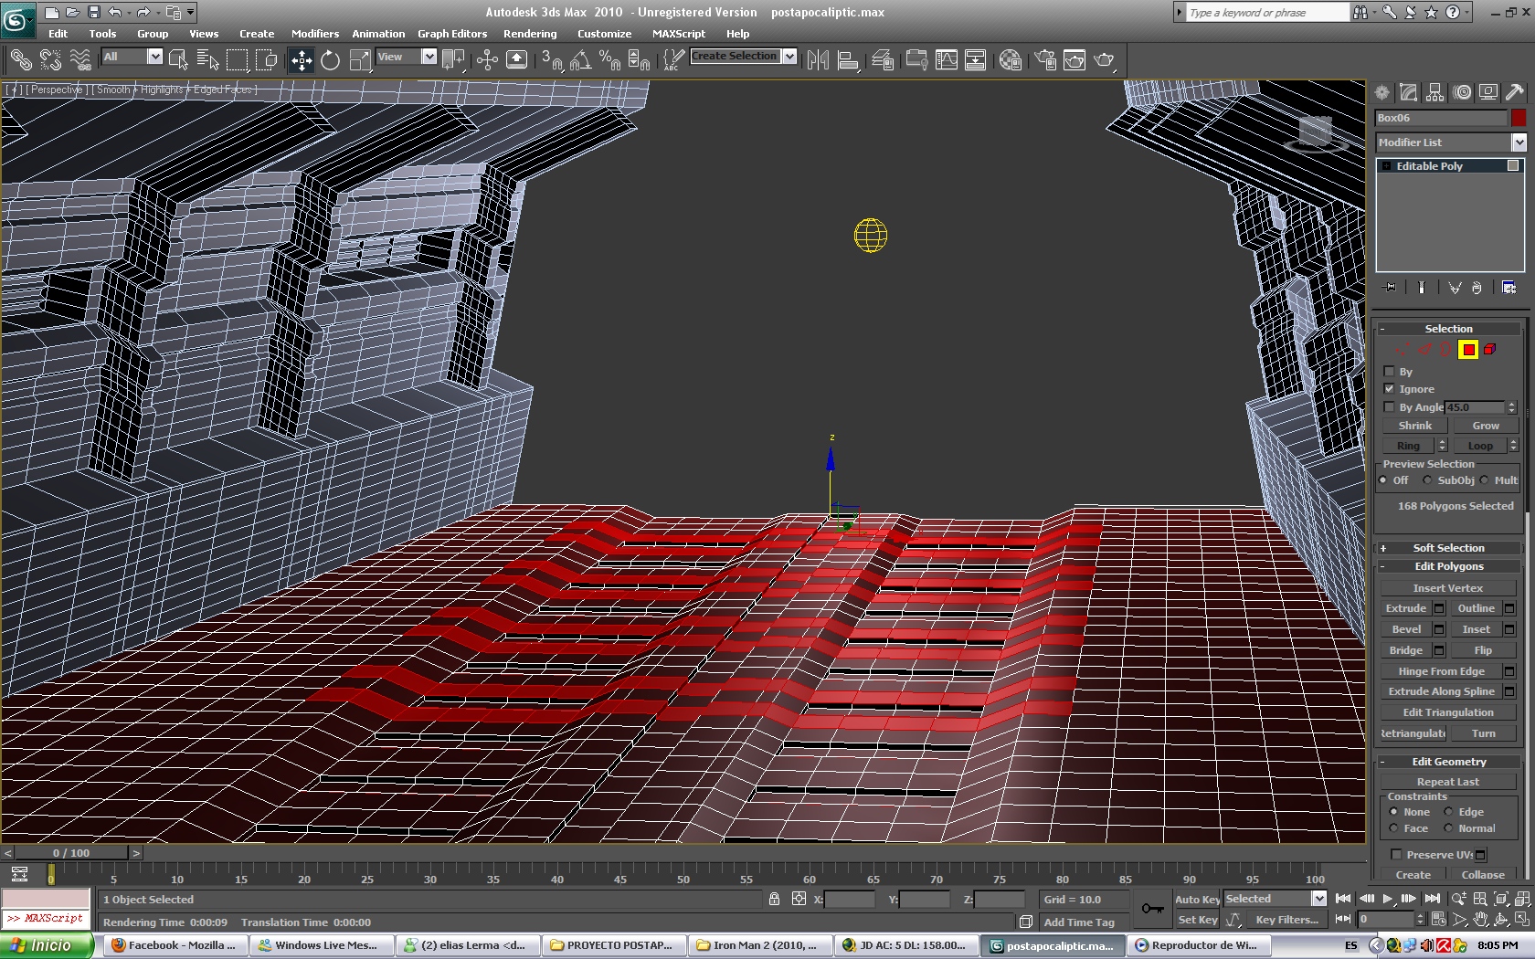
Task: Click the time slider 0 / 100 thumb
Action: (71, 853)
